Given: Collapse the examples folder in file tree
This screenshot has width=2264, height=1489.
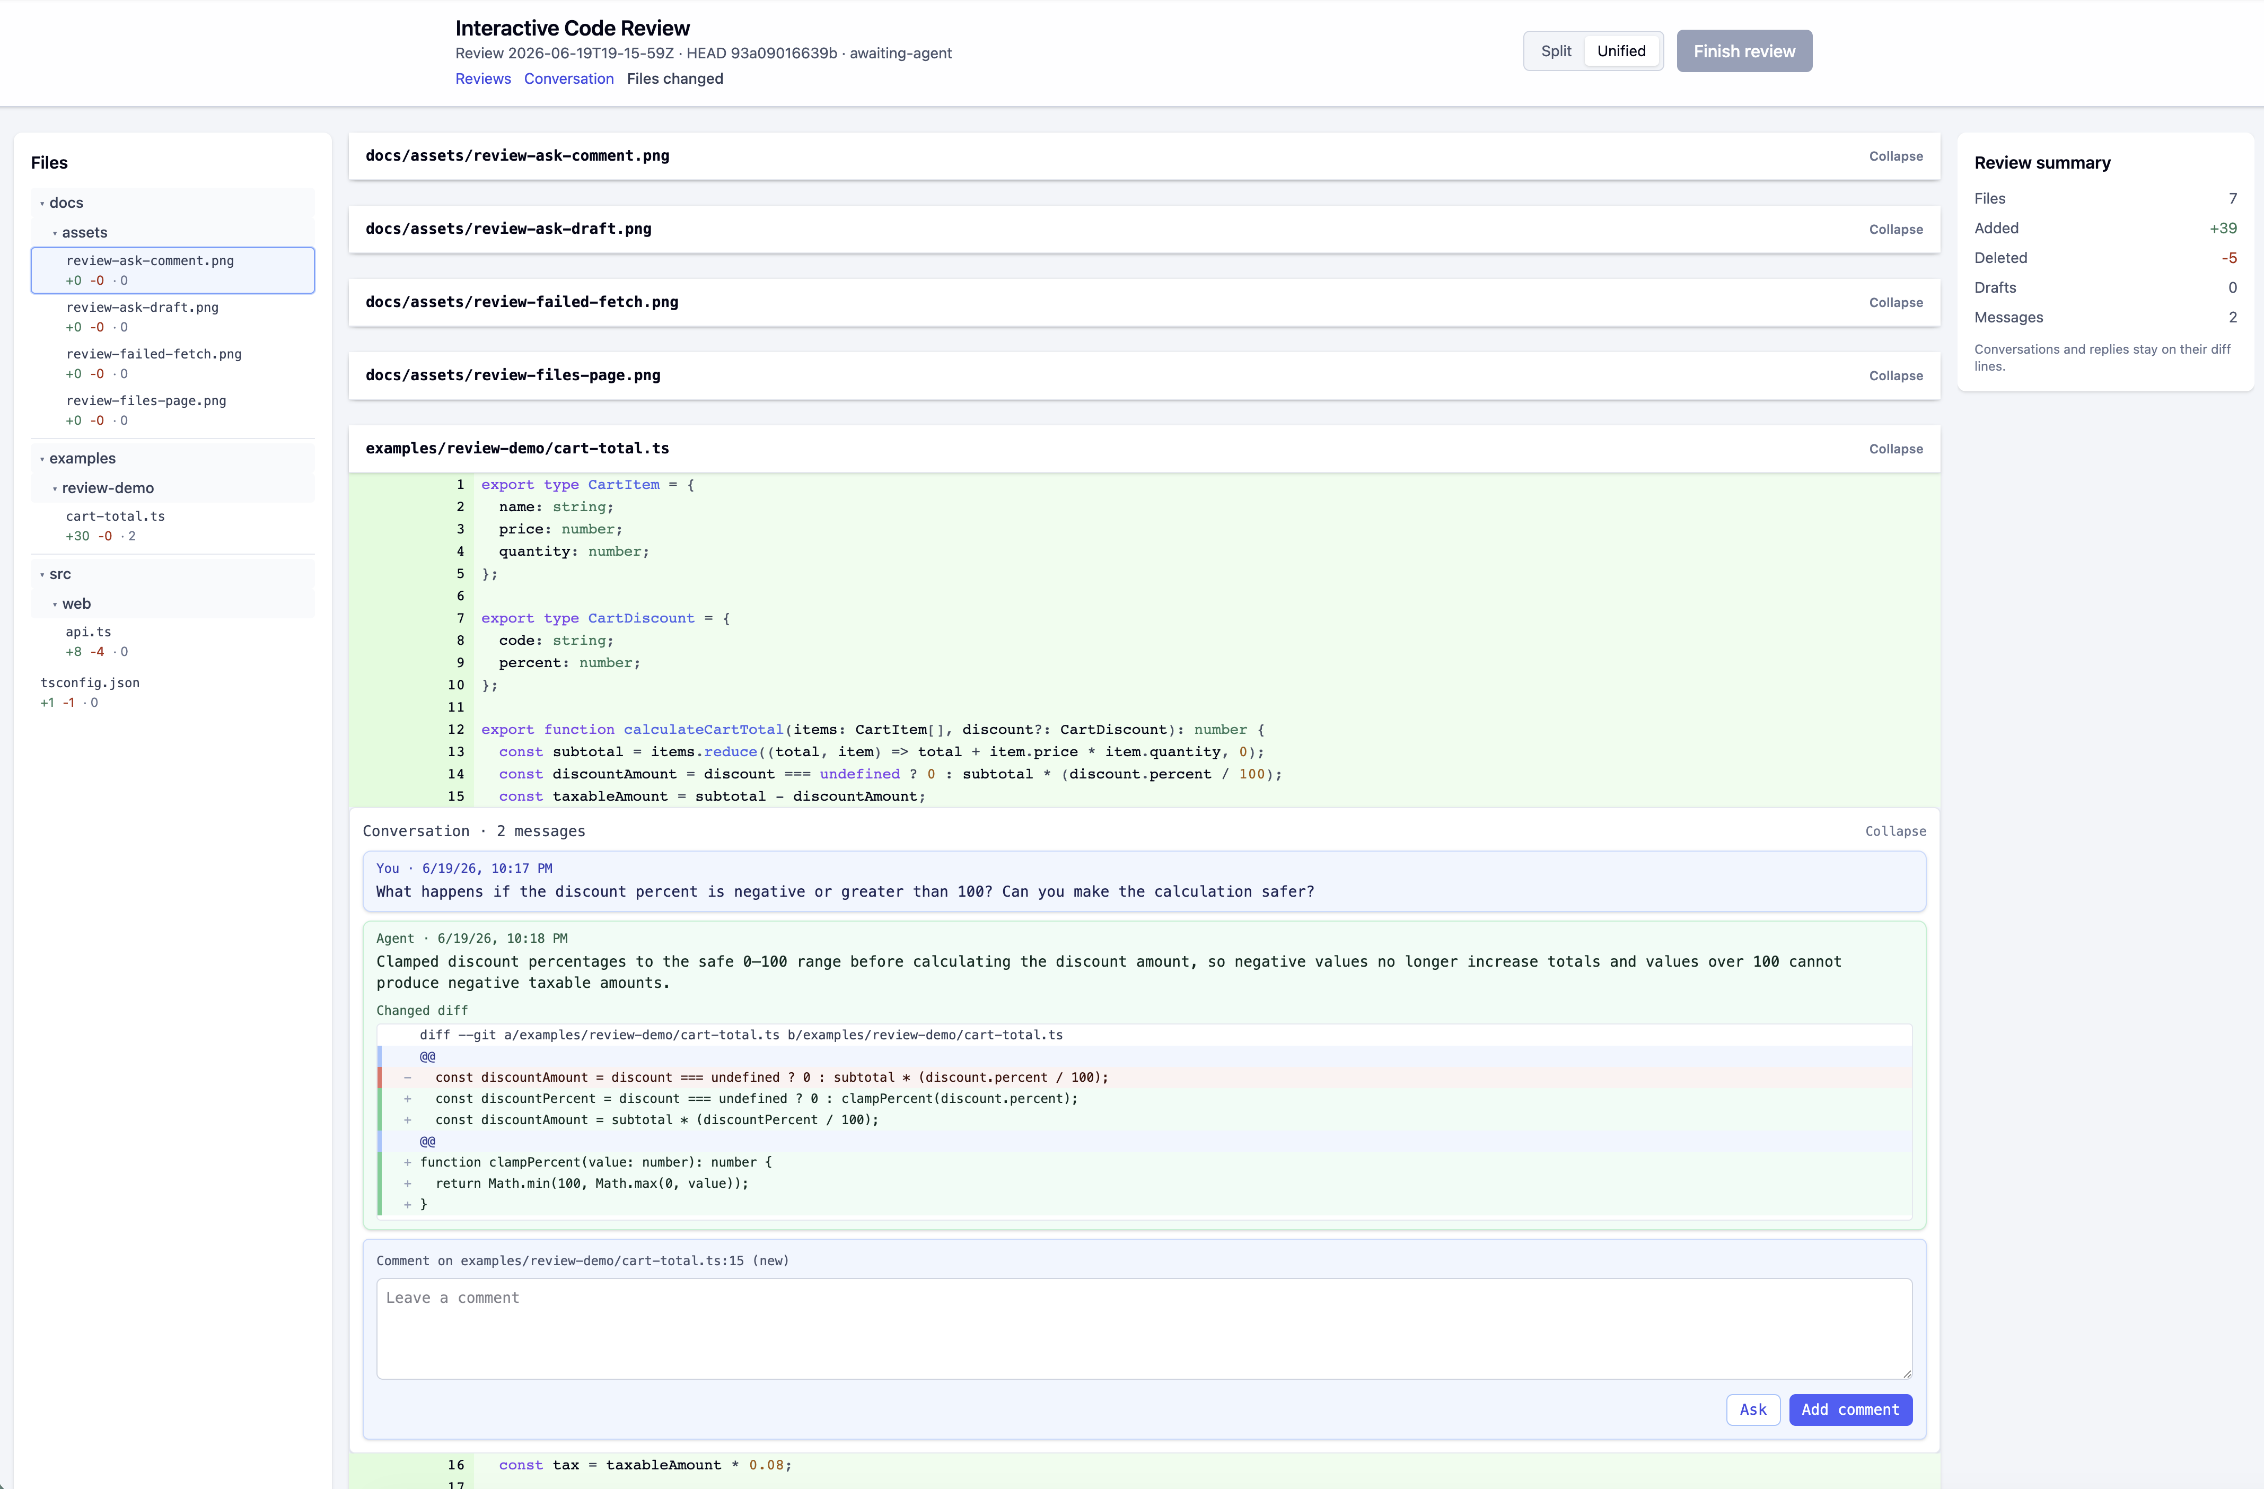Looking at the screenshot, I should (172, 459).
